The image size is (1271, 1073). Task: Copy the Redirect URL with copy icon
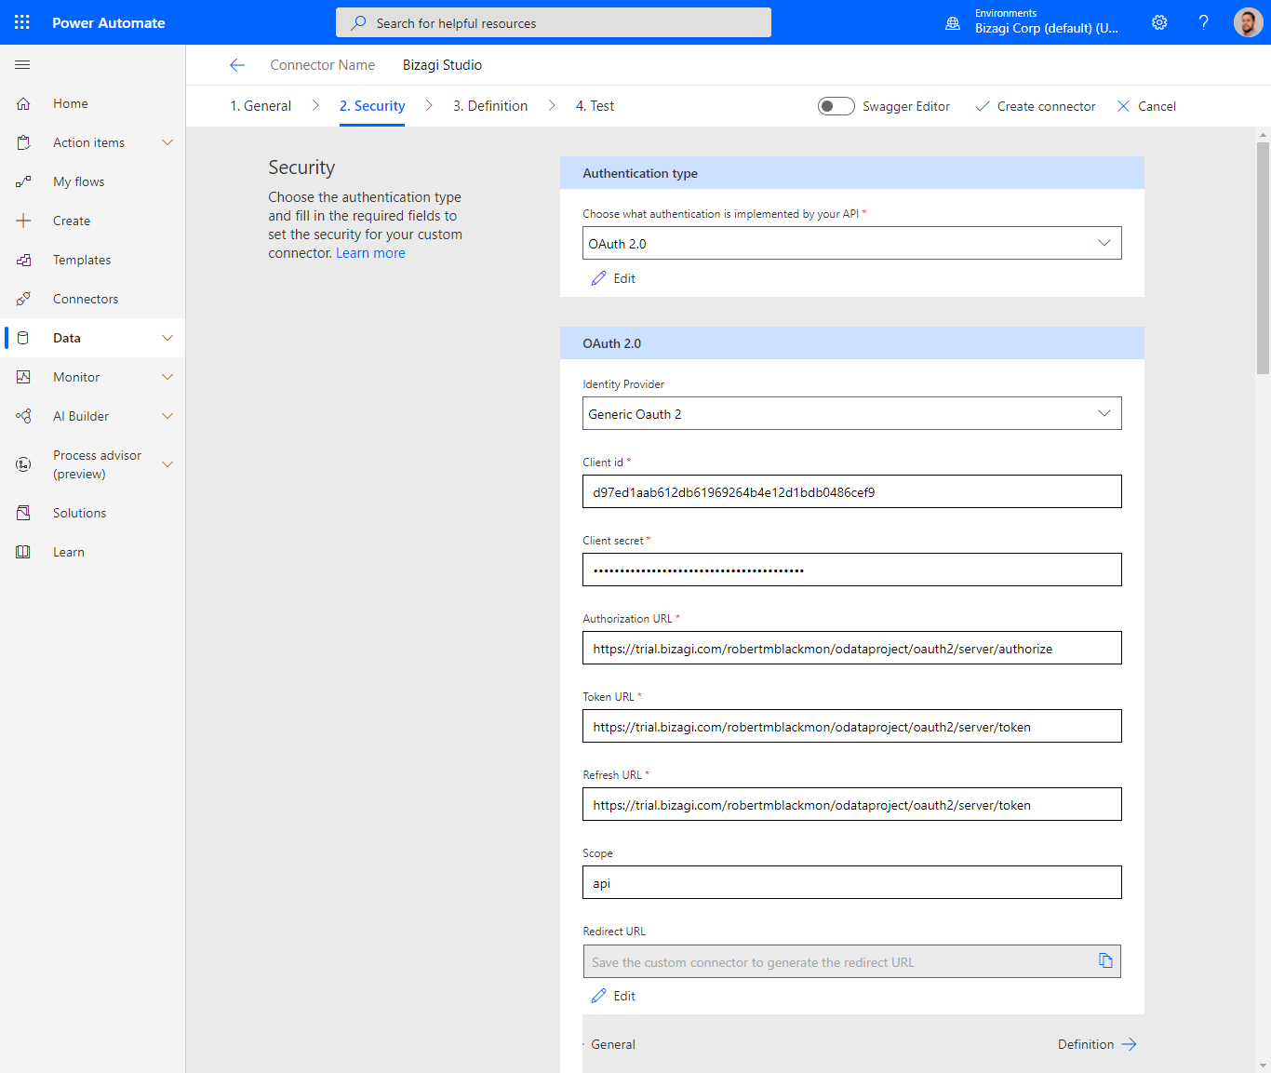tap(1105, 960)
